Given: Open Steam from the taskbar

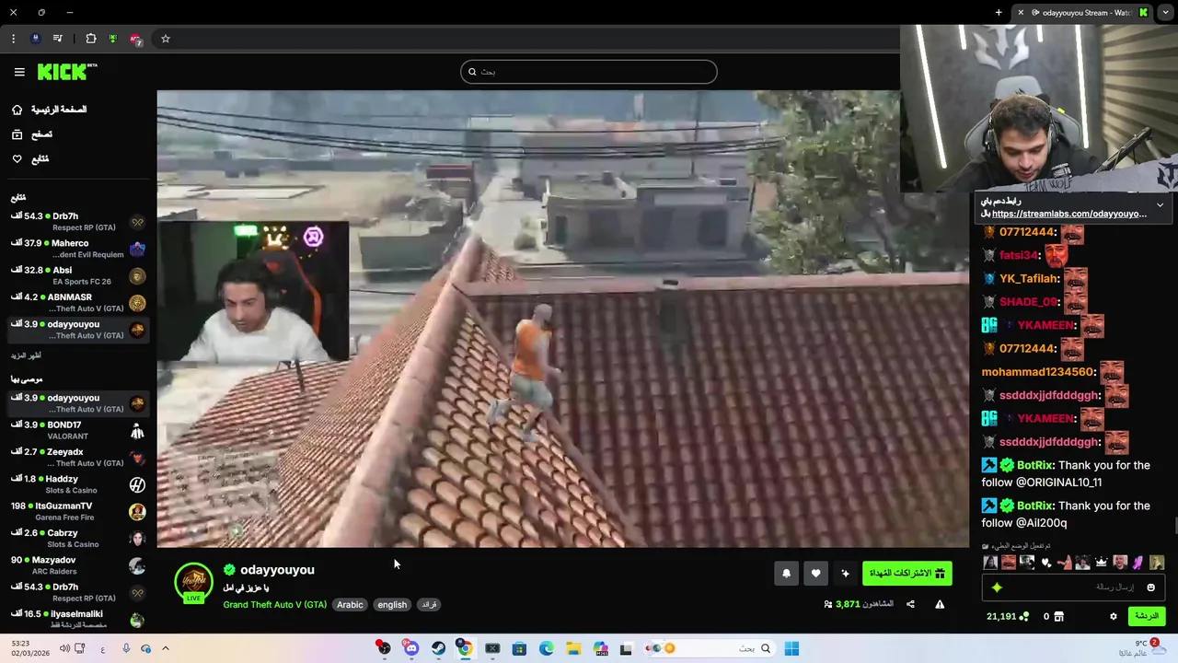Looking at the screenshot, I should (x=438, y=648).
